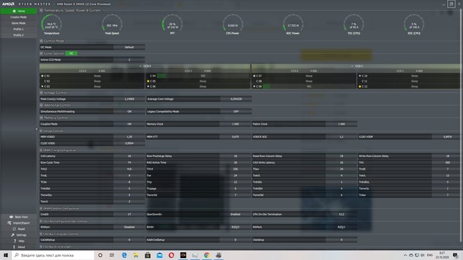The height and width of the screenshot is (260, 463).
Task: Switch to Basic View
Action: [x=19, y=217]
